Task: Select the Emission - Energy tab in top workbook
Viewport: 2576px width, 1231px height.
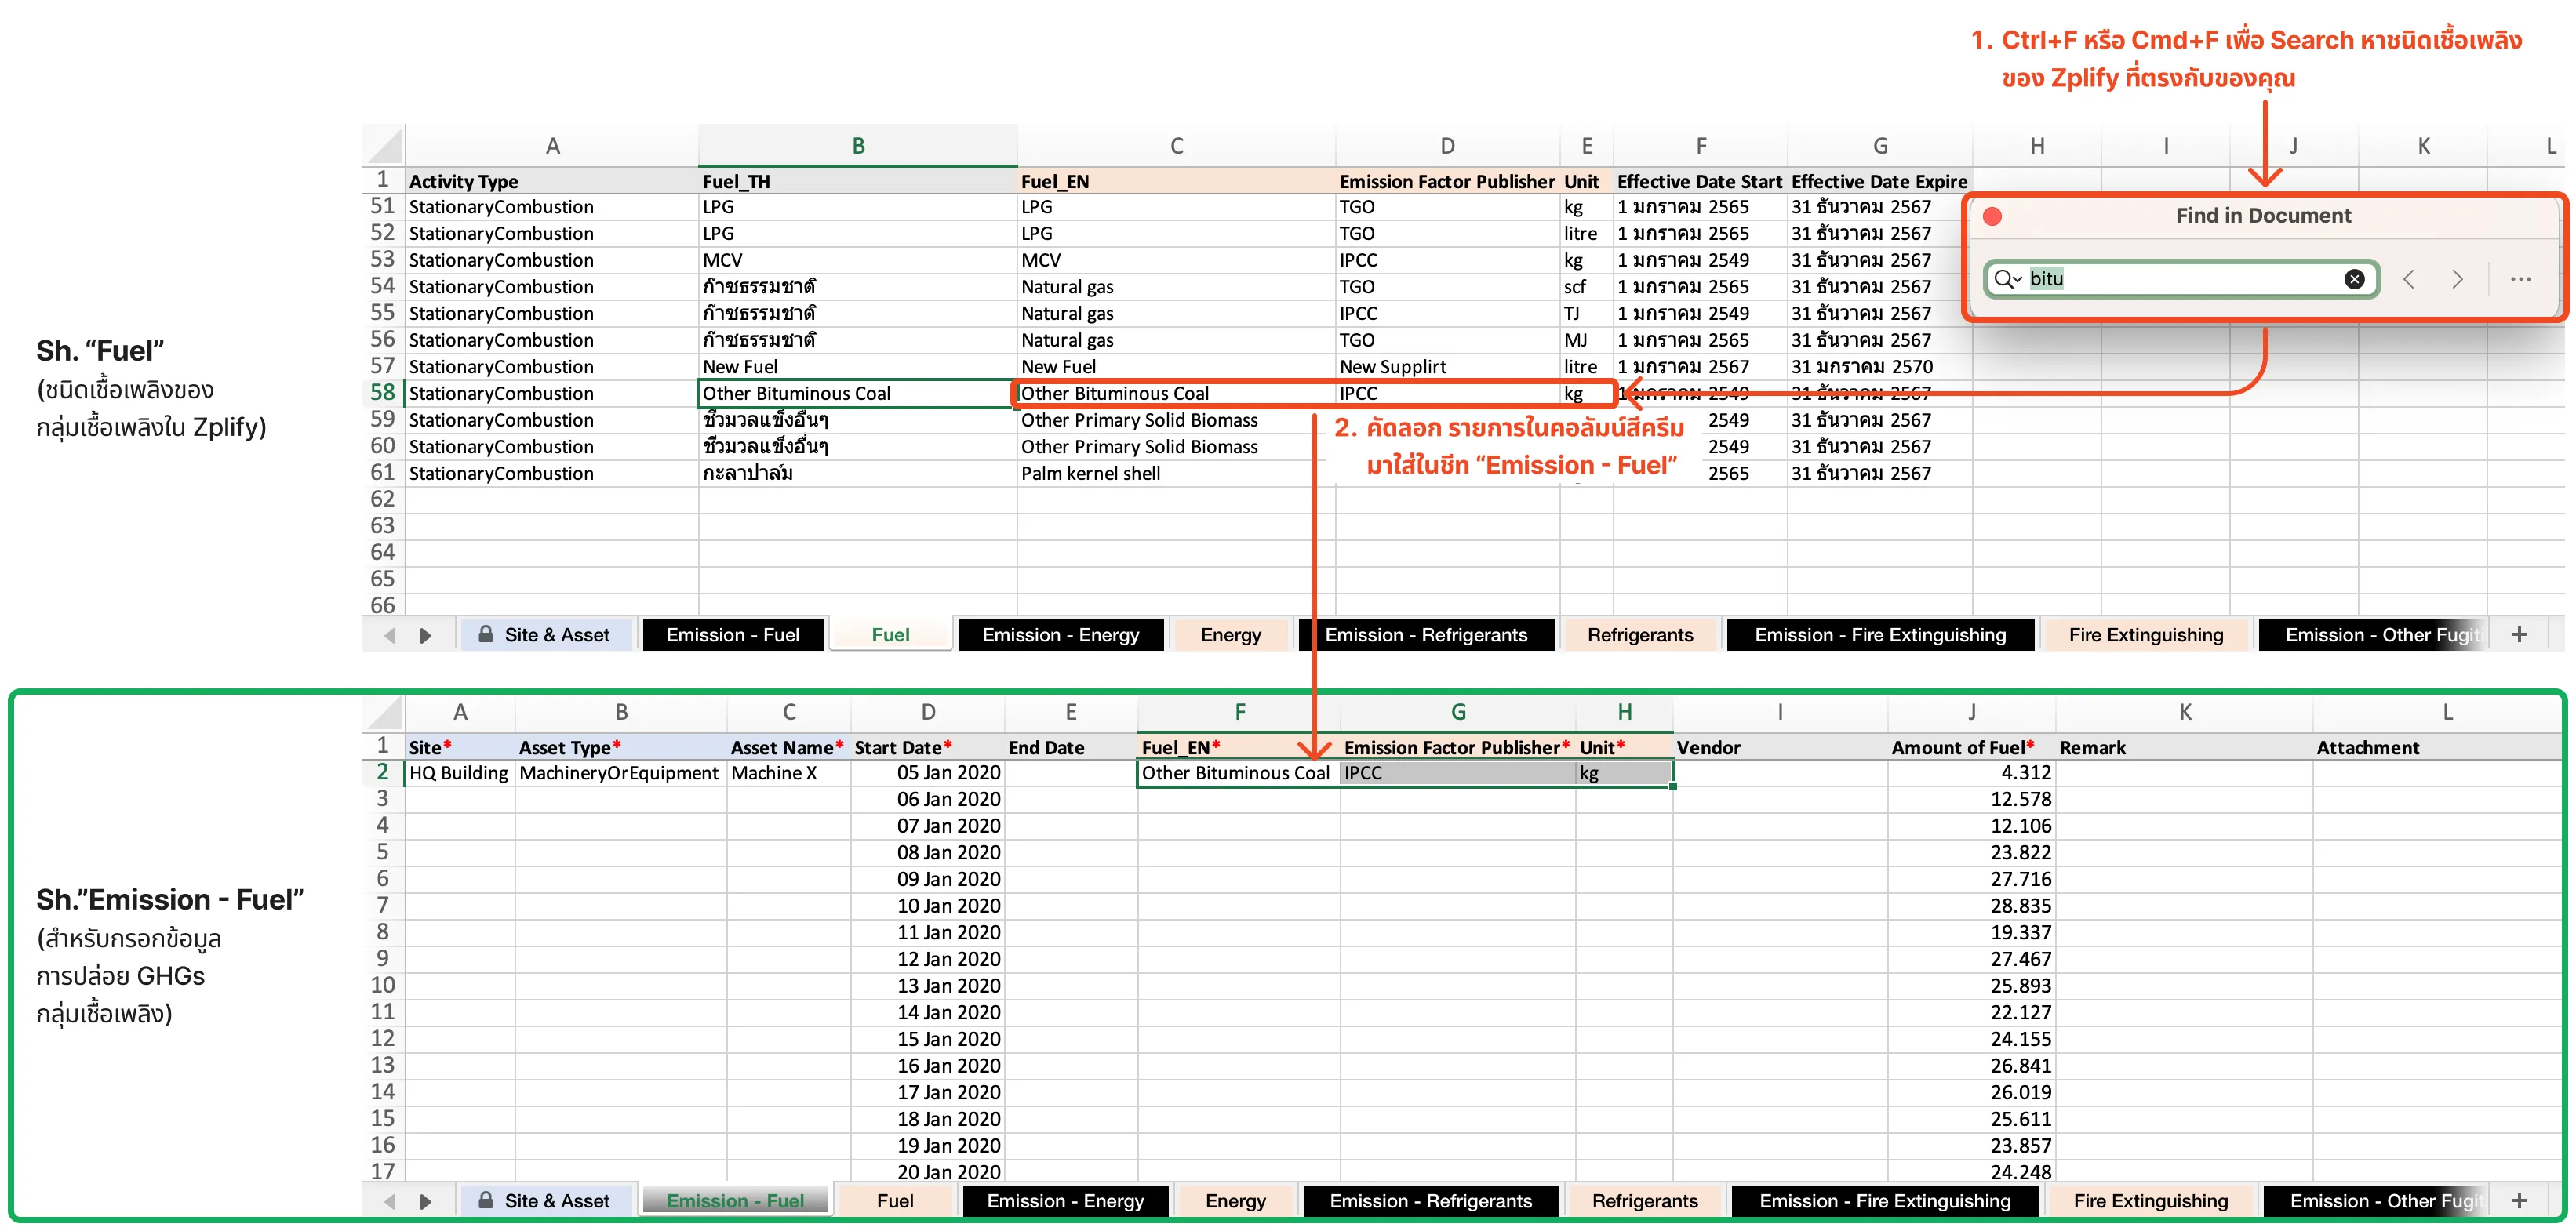Action: tap(1060, 634)
